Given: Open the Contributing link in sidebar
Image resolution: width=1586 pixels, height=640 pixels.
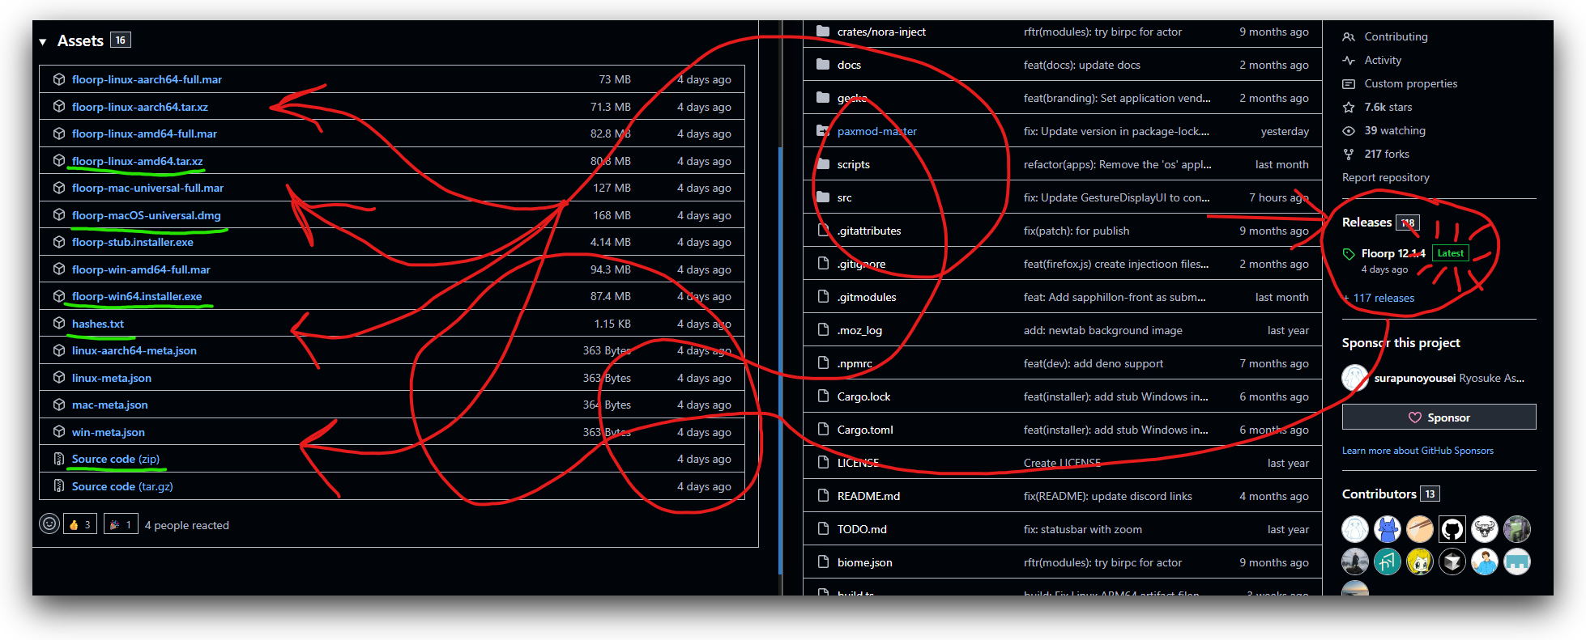Looking at the screenshot, I should 1396,36.
